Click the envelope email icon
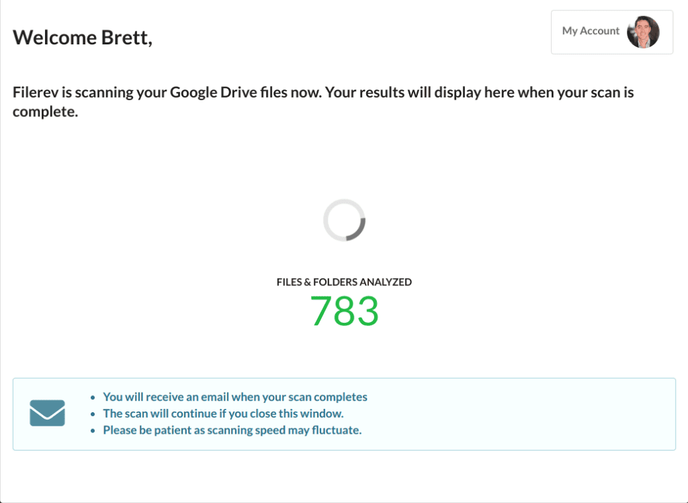Image resolution: width=688 pixels, height=503 pixels. pyautogui.click(x=48, y=413)
